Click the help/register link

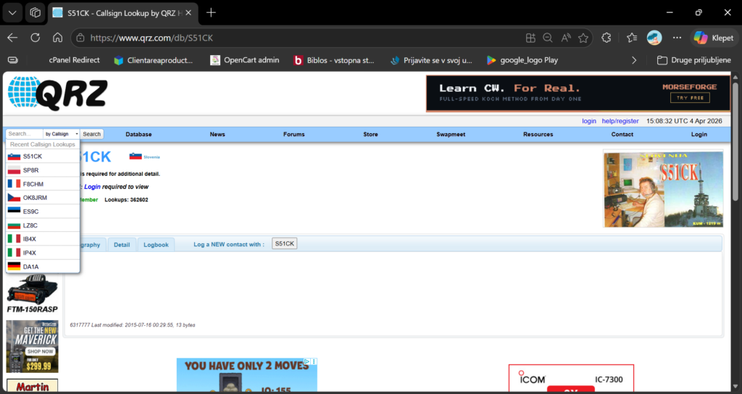[620, 121]
